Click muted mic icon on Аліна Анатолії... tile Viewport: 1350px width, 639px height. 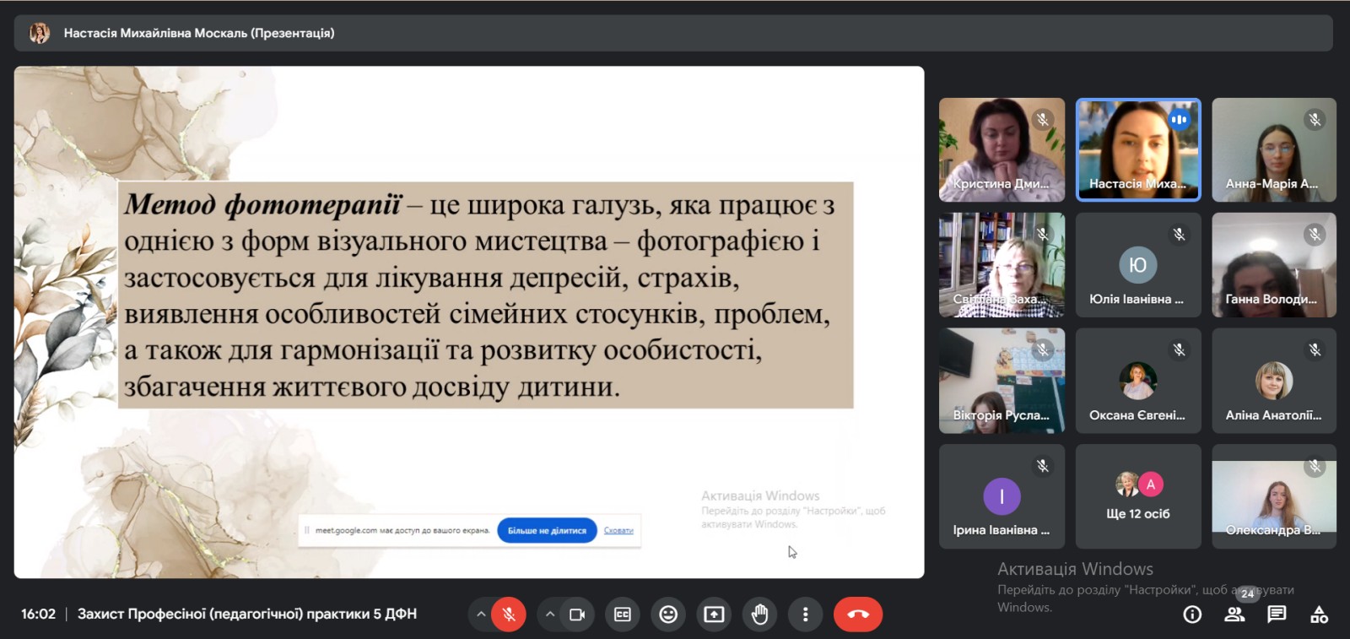[x=1315, y=349]
